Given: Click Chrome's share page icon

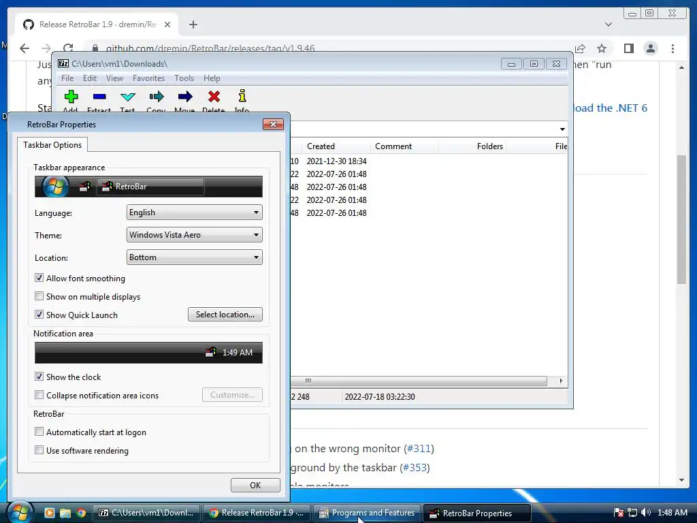Looking at the screenshot, I should [x=580, y=48].
